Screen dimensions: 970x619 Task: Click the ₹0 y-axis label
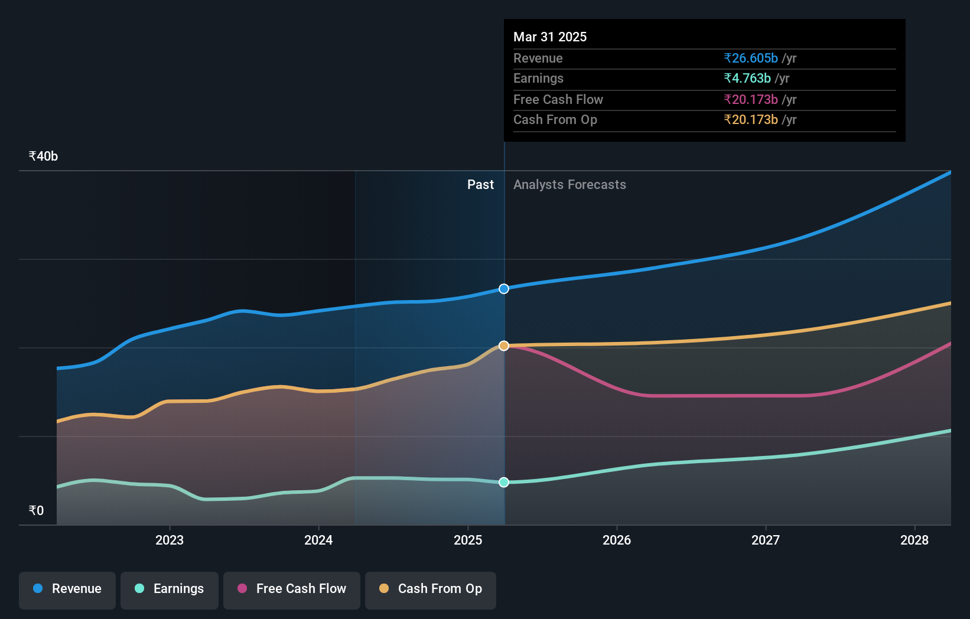36,510
